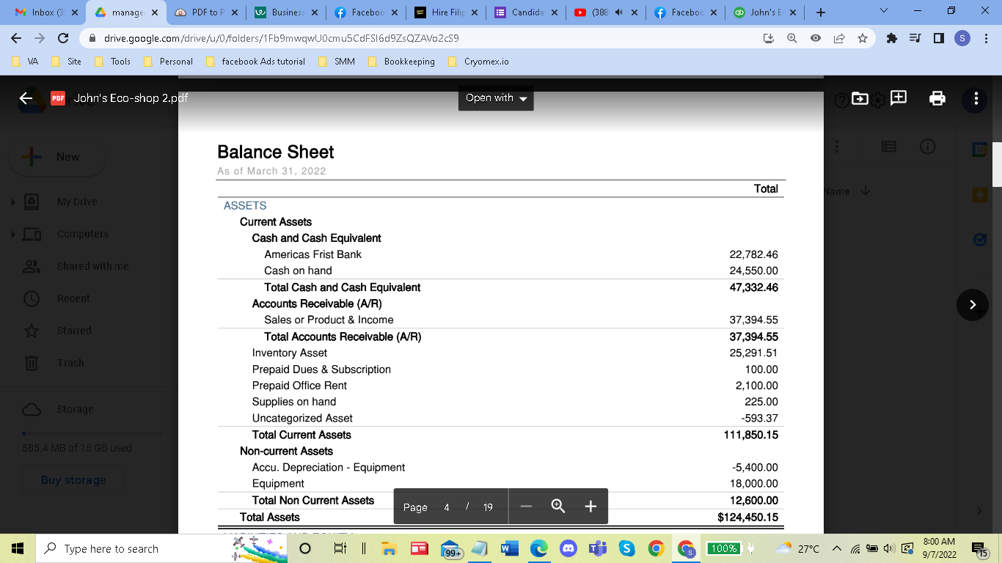
Task: Bookmark this page with the star icon
Action: pyautogui.click(x=862, y=38)
